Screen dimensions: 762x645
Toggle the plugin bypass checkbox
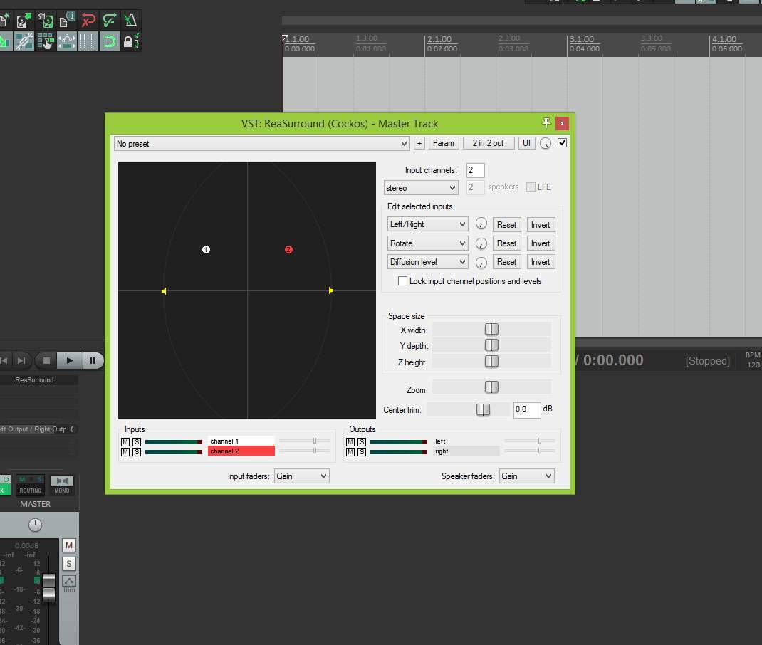563,143
